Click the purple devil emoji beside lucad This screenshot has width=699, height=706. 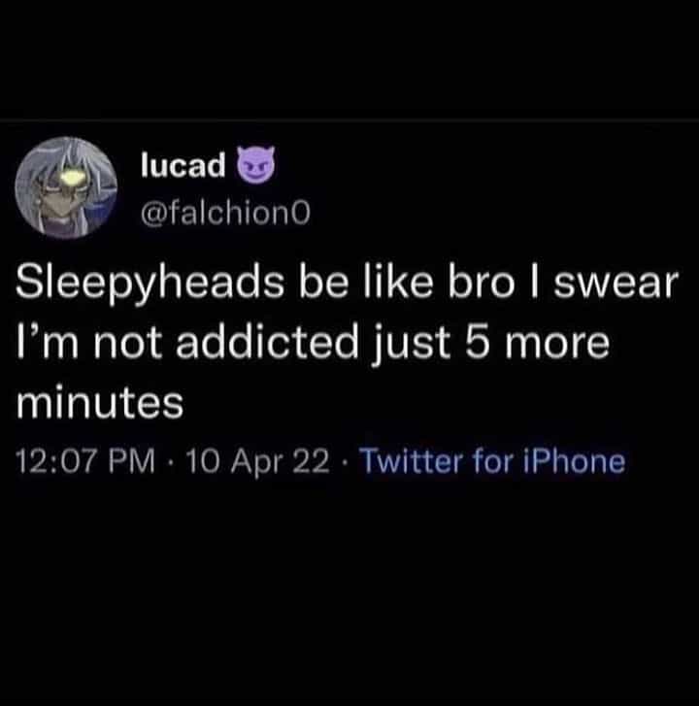pyautogui.click(x=255, y=164)
